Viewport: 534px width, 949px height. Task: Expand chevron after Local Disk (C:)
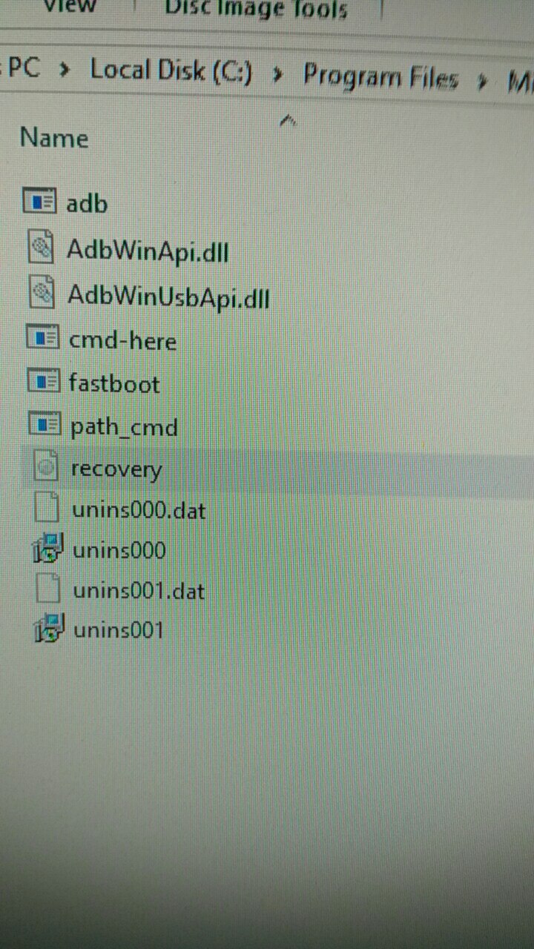coord(278,75)
